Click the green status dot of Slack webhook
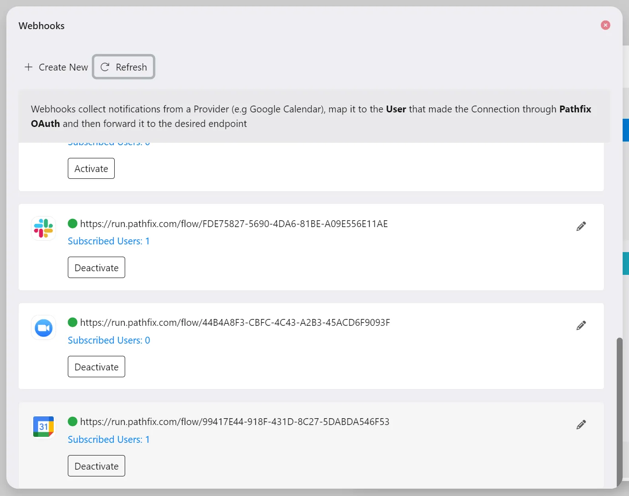Image resolution: width=629 pixels, height=496 pixels. pyautogui.click(x=72, y=223)
